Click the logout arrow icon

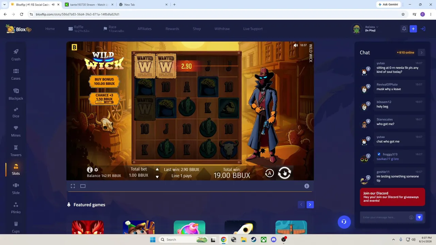pos(423,29)
